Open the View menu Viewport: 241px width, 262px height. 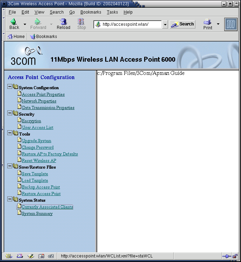[39, 12]
